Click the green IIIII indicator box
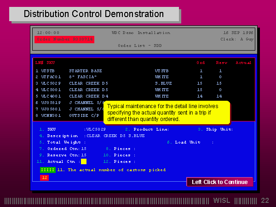The height and width of the screenshot is (207, 276). coord(48,170)
